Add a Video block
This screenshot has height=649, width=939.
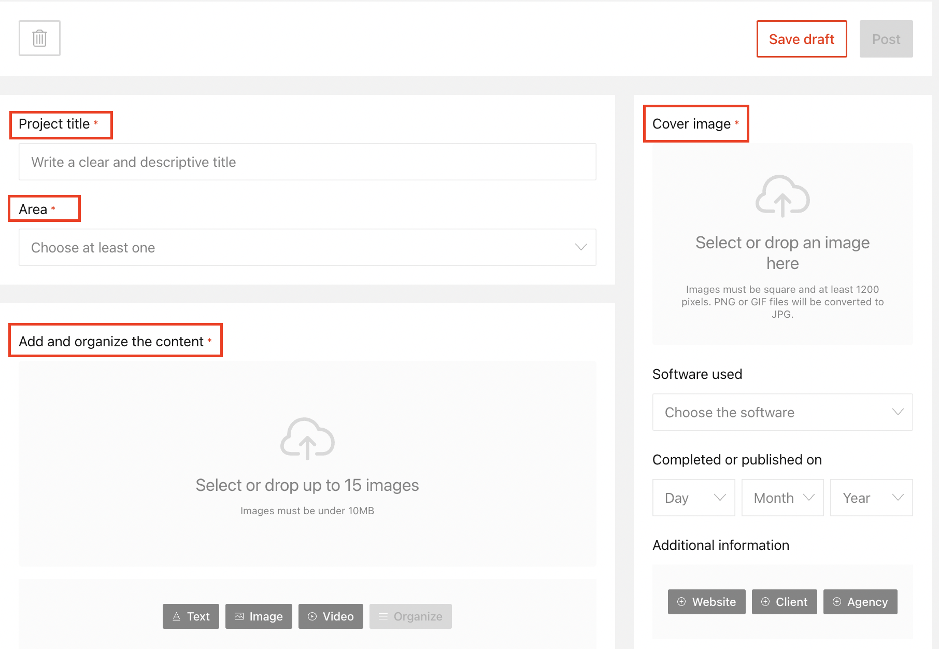click(331, 616)
